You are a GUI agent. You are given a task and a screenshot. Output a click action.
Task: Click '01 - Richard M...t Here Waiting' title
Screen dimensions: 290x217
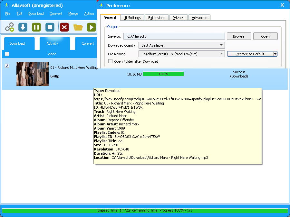74,68
